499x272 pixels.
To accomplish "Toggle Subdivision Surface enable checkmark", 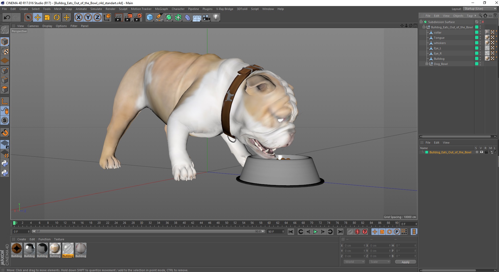I will coord(477,22).
